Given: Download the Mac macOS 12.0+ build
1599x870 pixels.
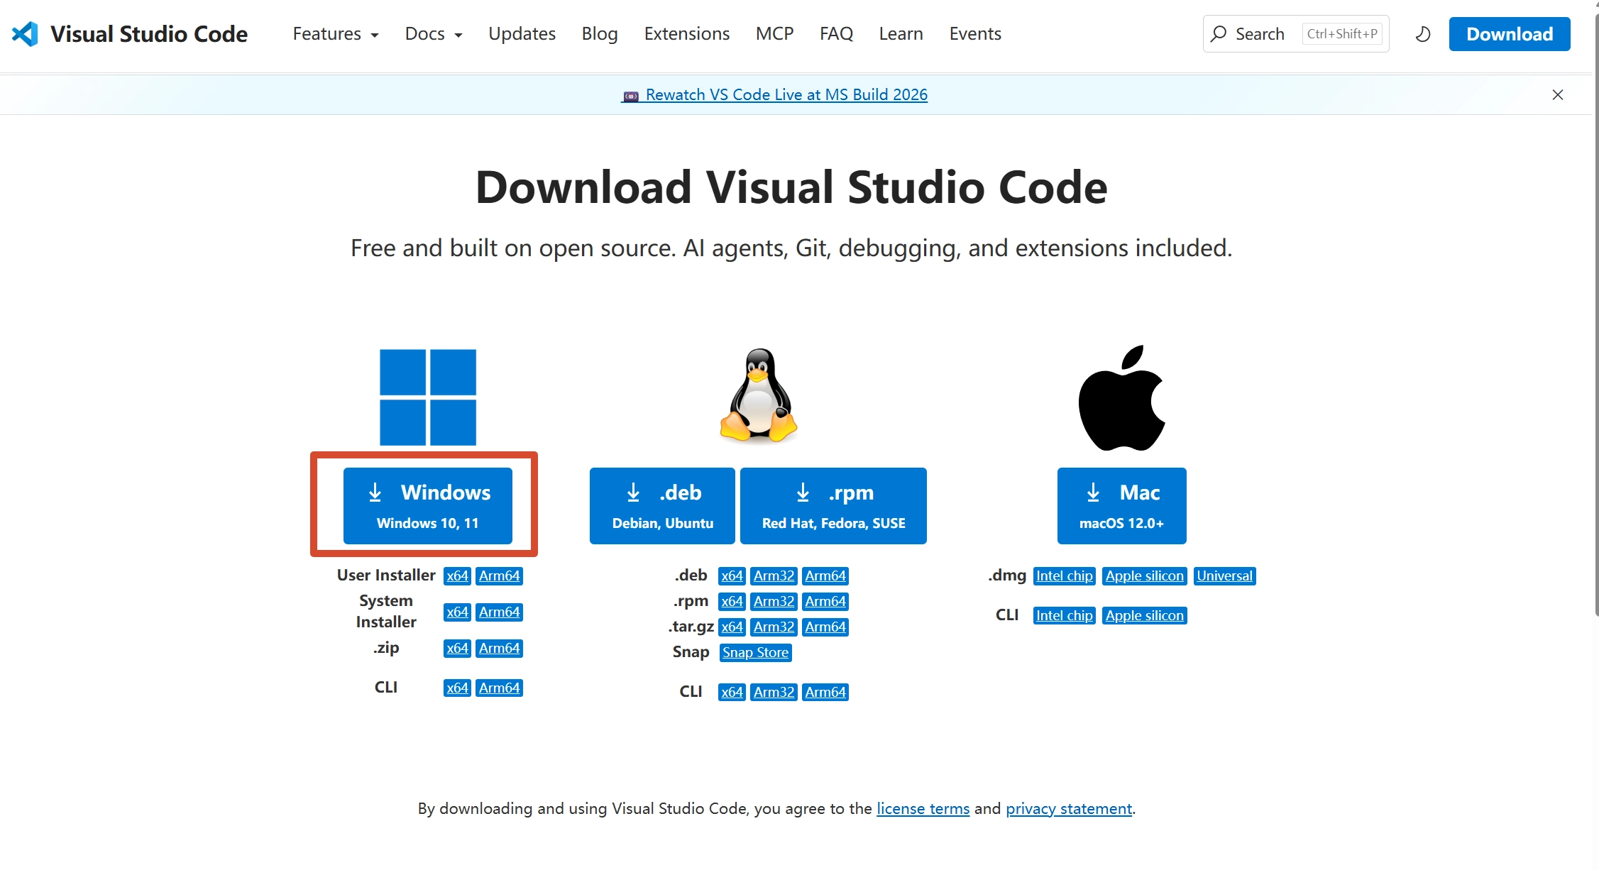Looking at the screenshot, I should point(1121,506).
